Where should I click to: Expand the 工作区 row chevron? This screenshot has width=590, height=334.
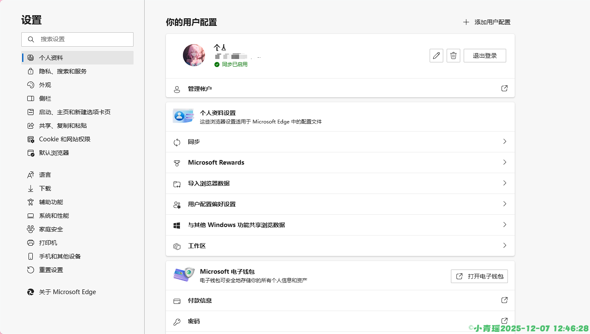[504, 245]
